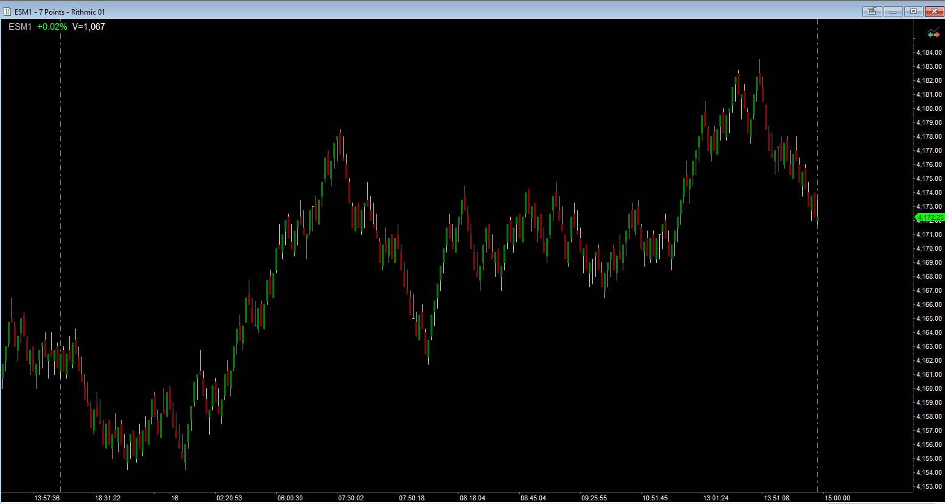
Task: Click the 4,158.00 price axis label
Action: (929, 416)
